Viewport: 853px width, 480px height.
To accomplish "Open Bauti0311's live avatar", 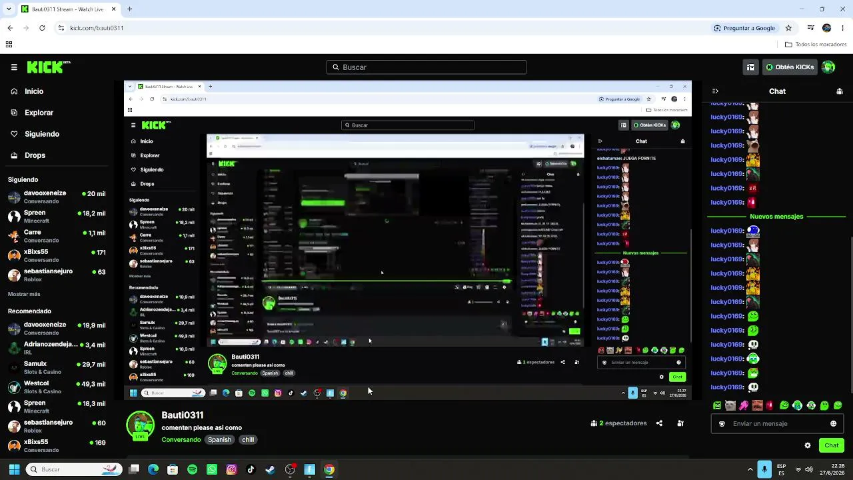I will 140,426.
